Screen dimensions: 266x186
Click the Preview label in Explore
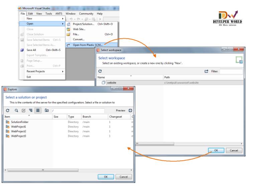point(121,110)
